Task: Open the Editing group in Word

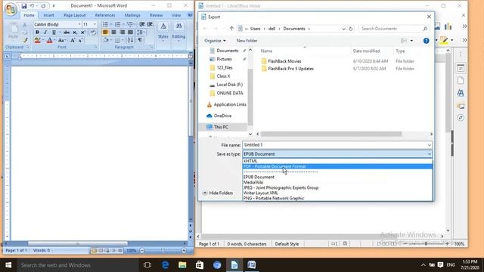Action: 178,32
